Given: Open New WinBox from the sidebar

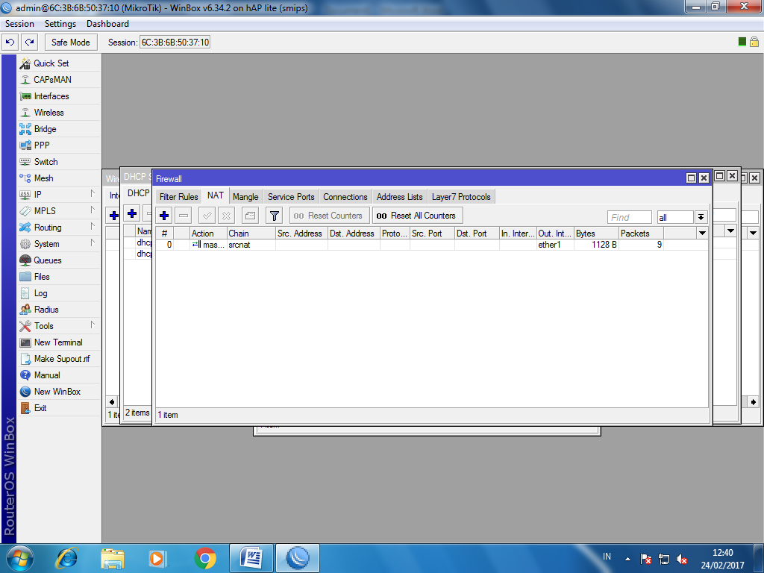Looking at the screenshot, I should tap(58, 392).
